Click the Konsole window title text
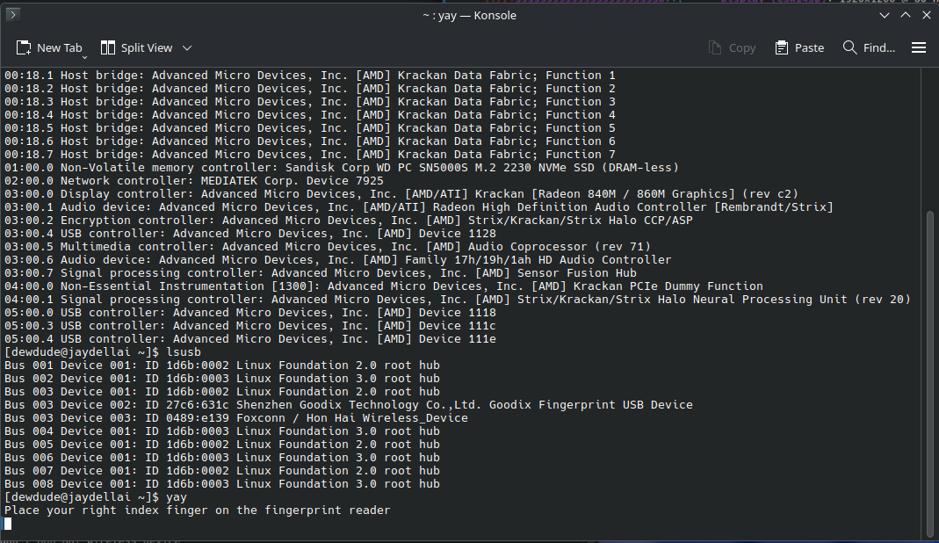The width and height of the screenshot is (939, 543). (x=469, y=15)
